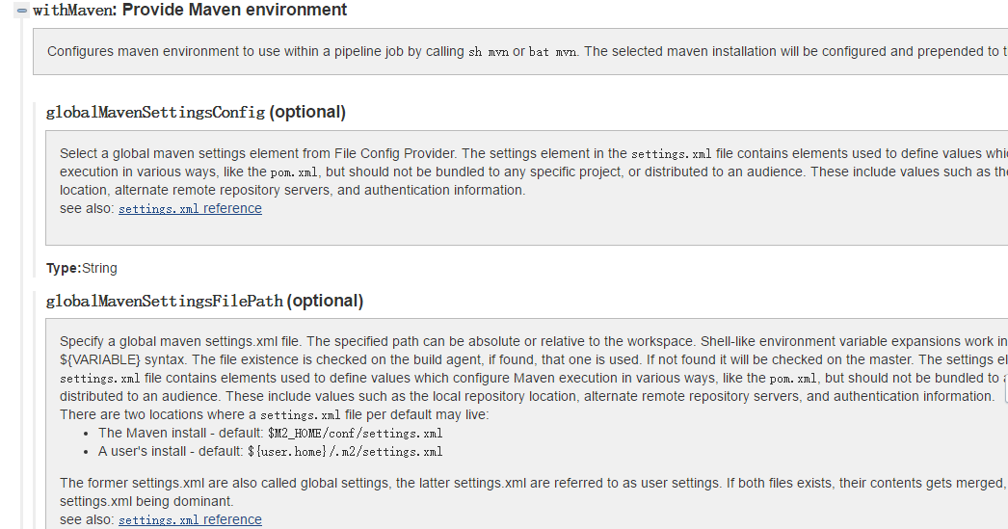Image resolution: width=1008 pixels, height=529 pixels.
Task: Click the 'The Maven install - default' bullet
Action: click(270, 434)
